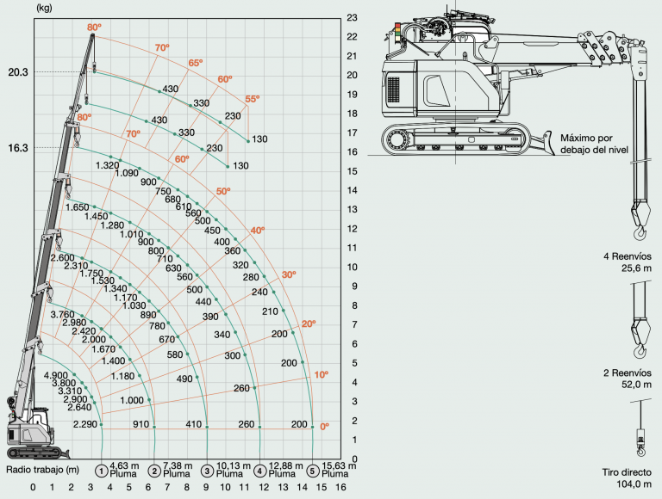This screenshot has width=662, height=499.
Task: Select the 2 Reenvíos hook block illustration
Action: click(x=640, y=320)
